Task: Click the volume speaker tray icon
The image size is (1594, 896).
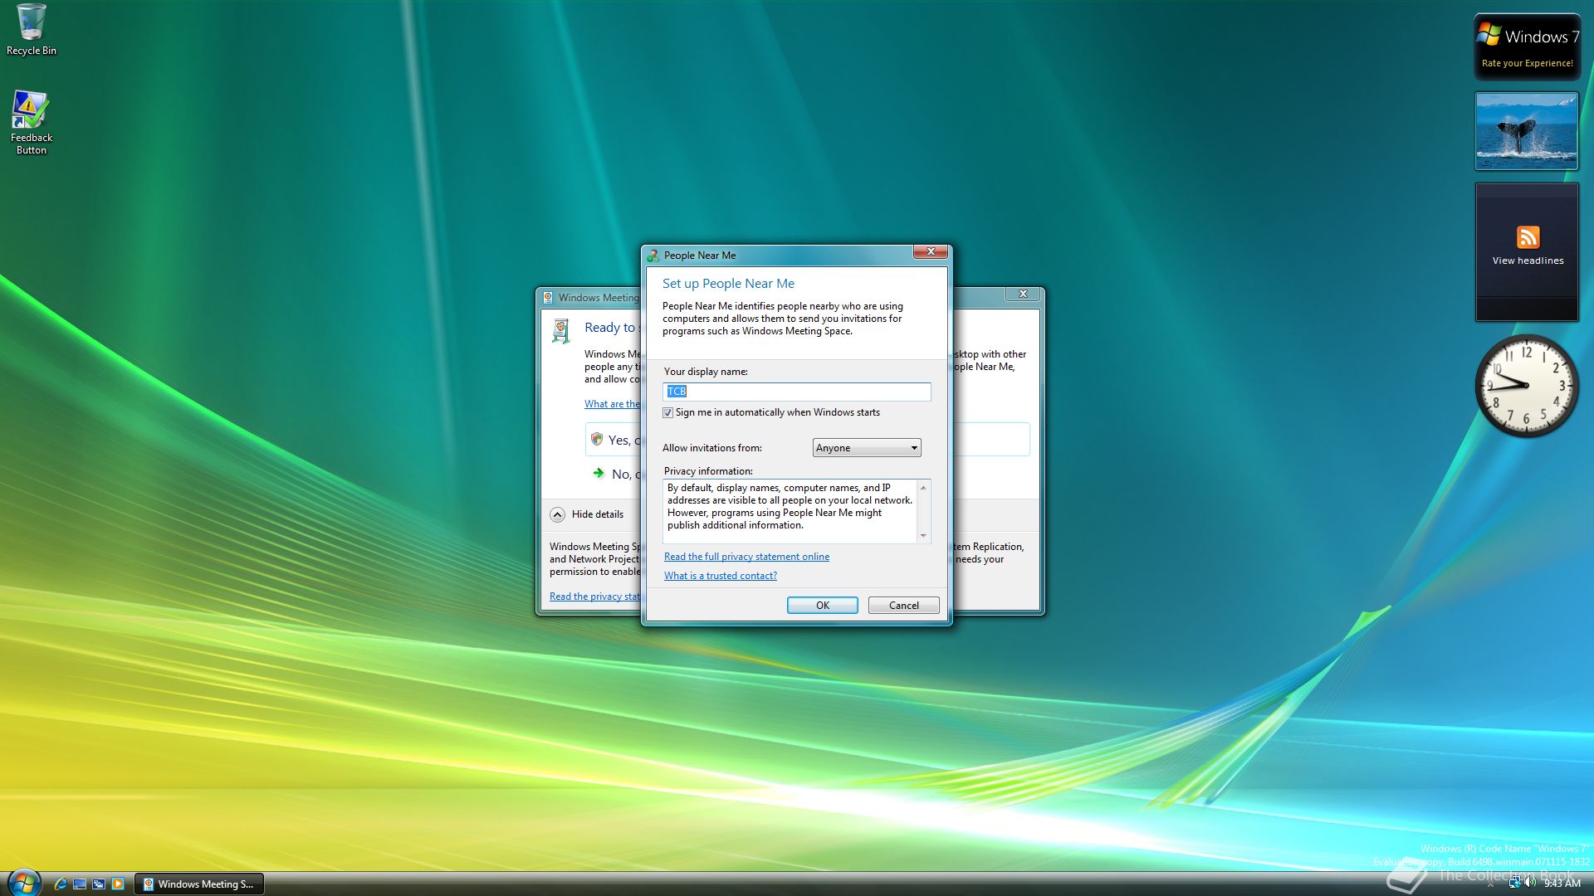Action: pos(1530,884)
